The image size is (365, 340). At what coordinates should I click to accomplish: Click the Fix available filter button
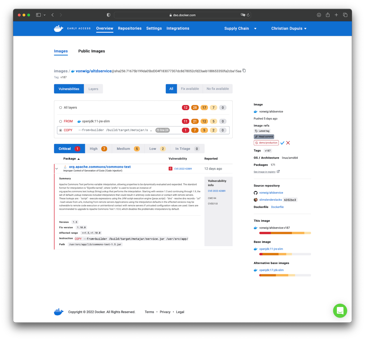point(190,89)
